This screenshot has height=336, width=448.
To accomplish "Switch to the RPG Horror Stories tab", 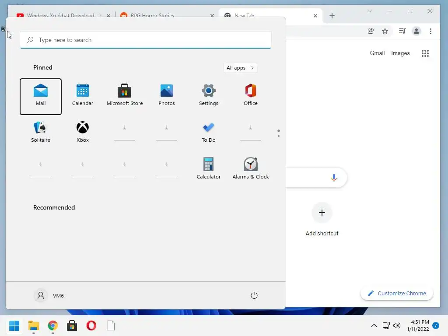I will coord(153,15).
